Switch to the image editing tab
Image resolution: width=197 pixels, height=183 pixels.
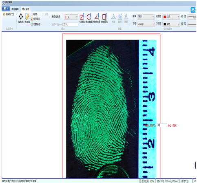click(x=15, y=9)
